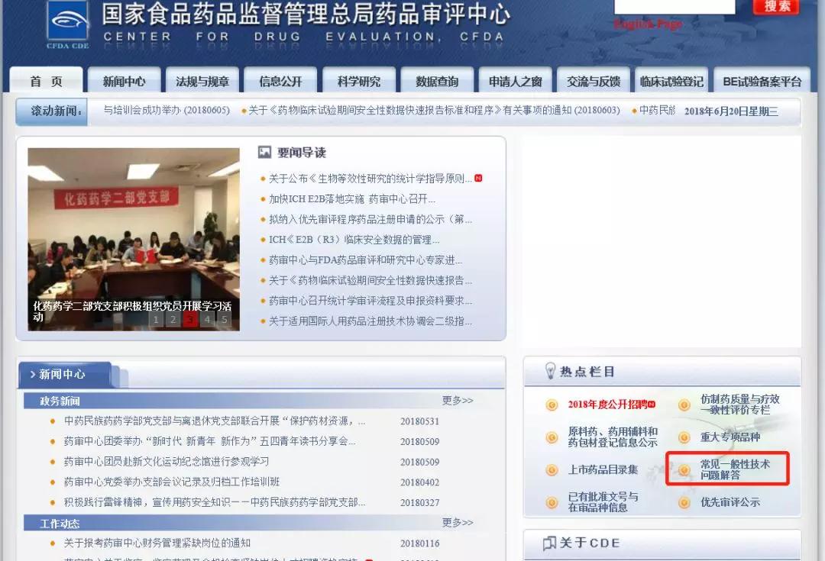
Task: Open 原料药、药用辅料和药包材登记信息公示 link
Action: coord(613,437)
